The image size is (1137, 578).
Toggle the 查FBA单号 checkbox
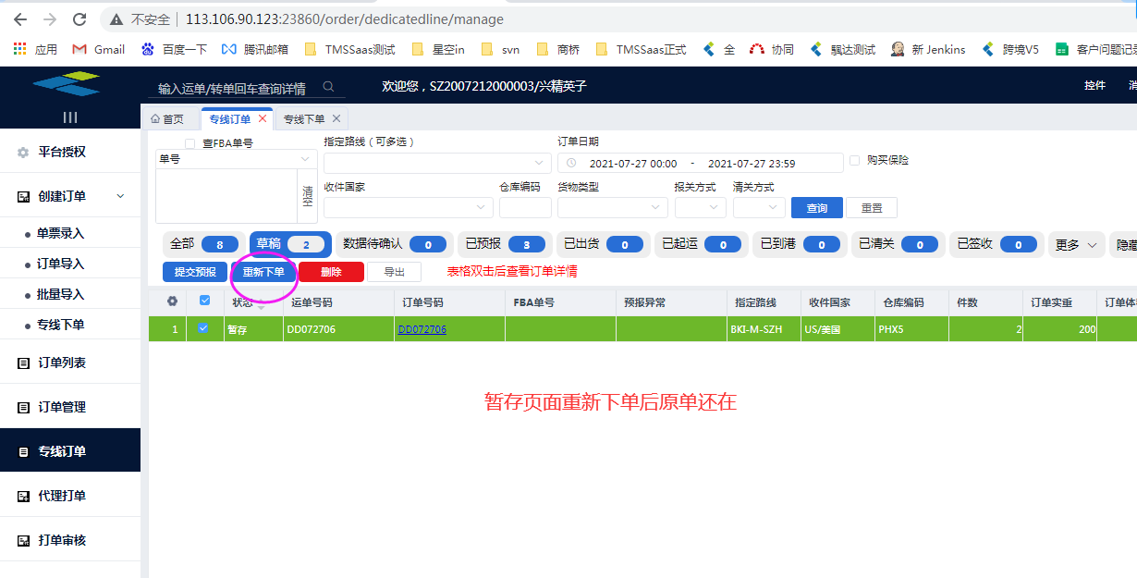point(190,143)
